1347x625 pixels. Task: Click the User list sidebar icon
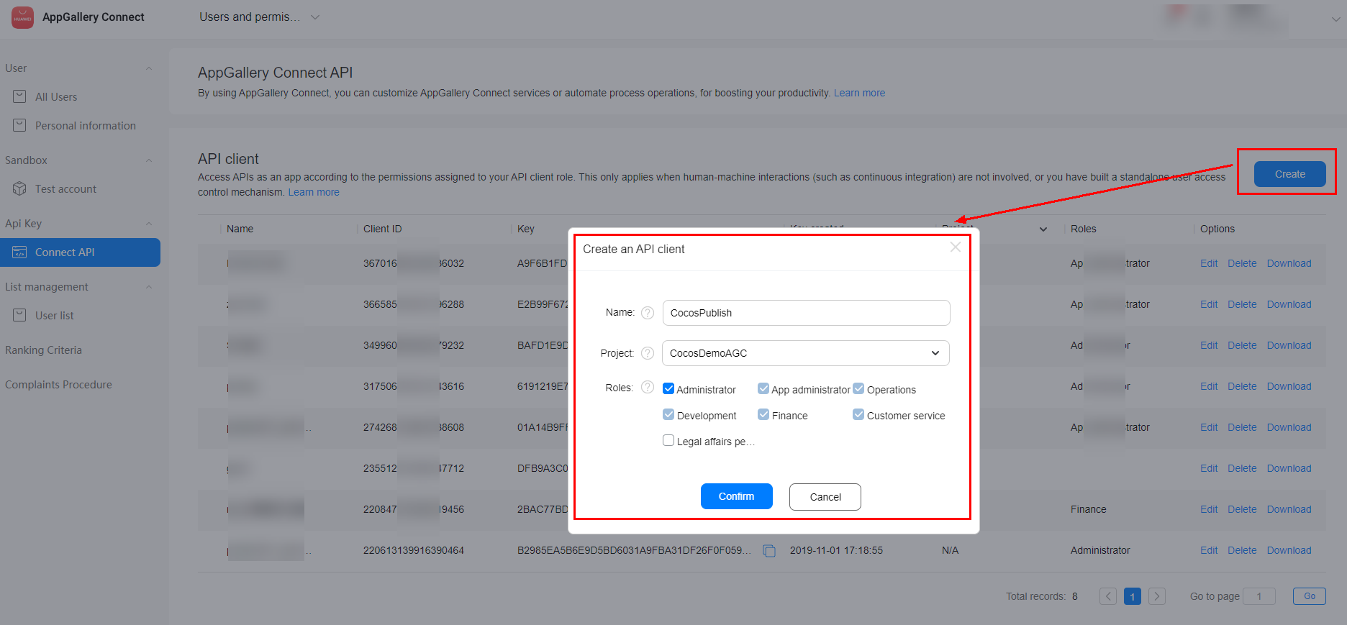pos(19,315)
